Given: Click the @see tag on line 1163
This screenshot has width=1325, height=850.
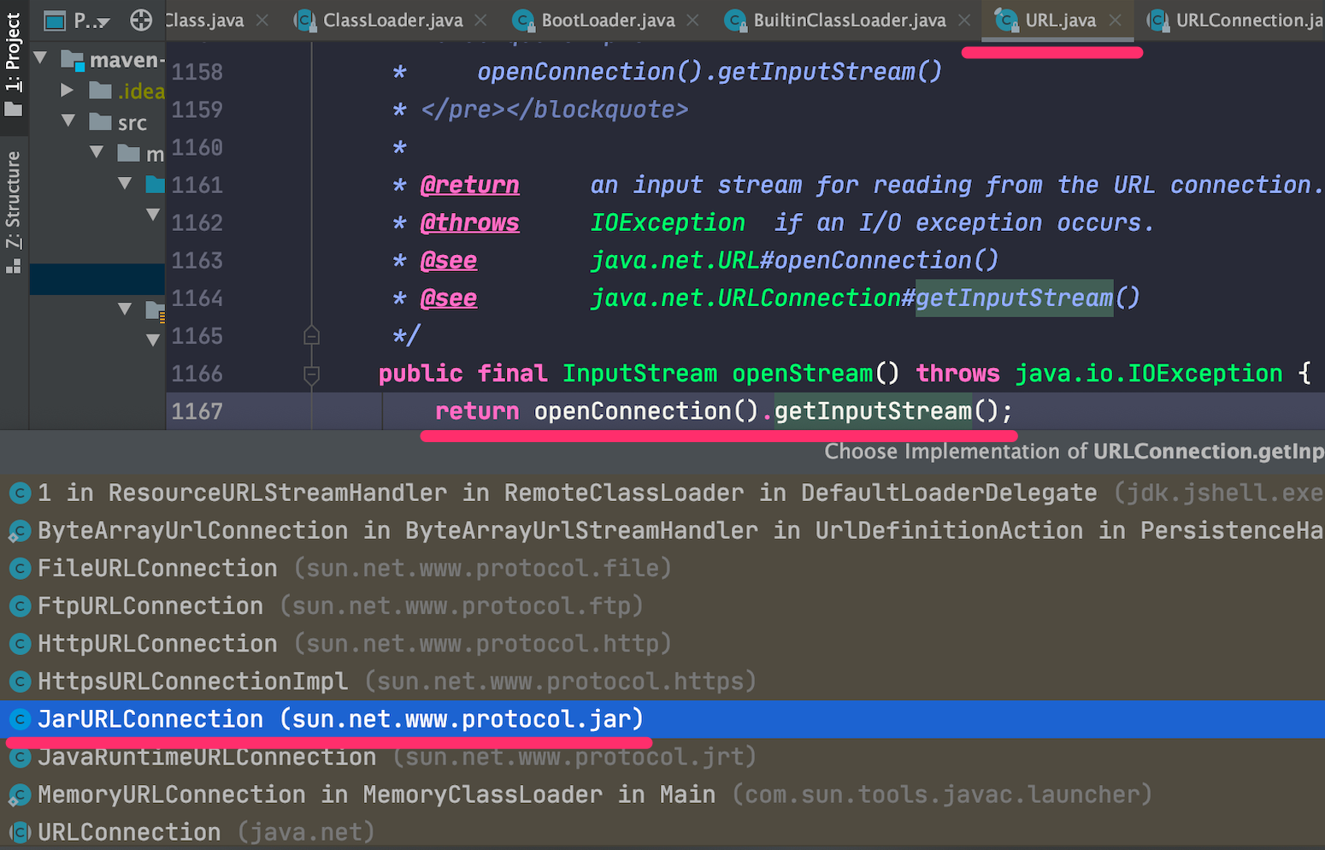Looking at the screenshot, I should pyautogui.click(x=449, y=260).
